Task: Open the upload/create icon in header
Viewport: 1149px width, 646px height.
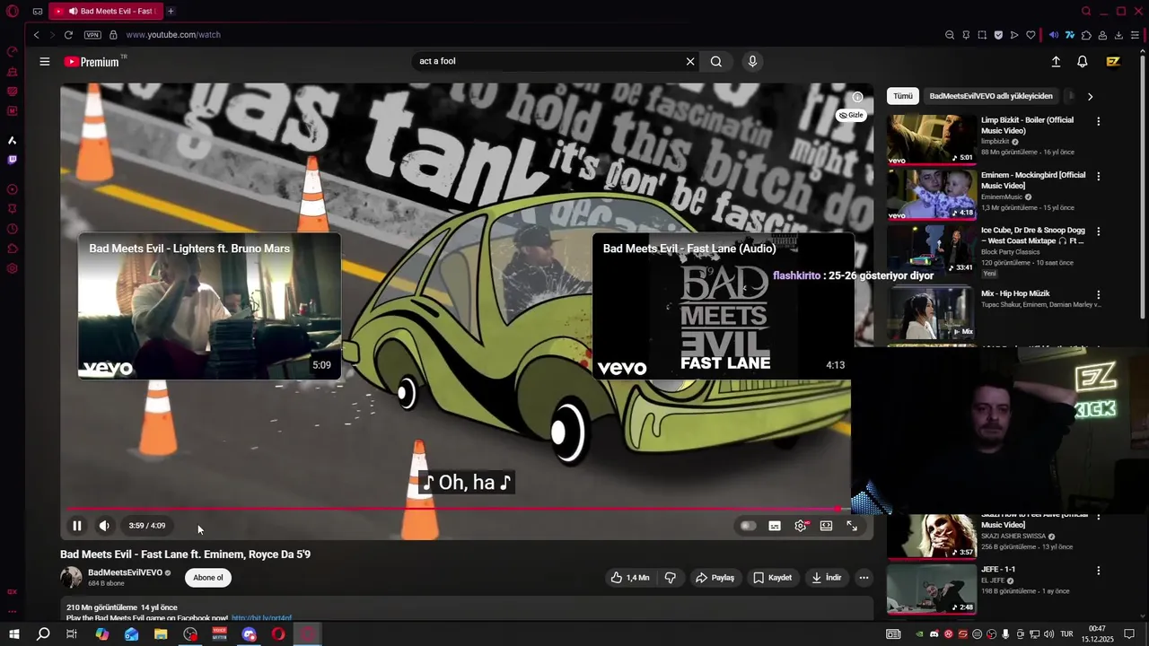Action: [x=1056, y=62]
